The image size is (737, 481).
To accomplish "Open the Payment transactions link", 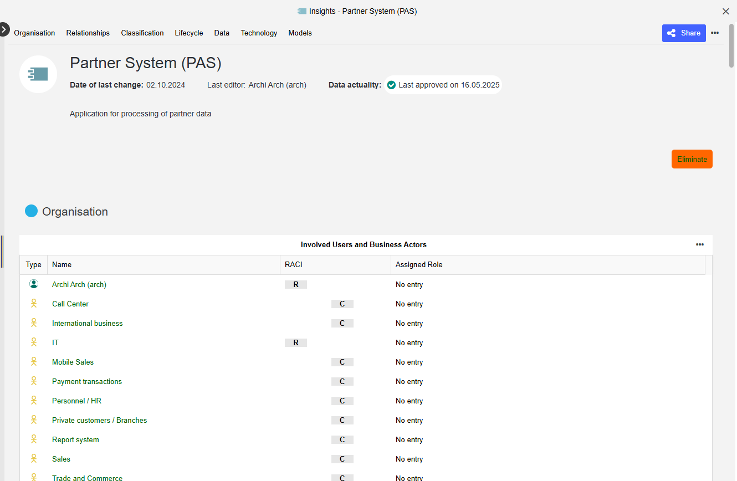I will [86, 381].
